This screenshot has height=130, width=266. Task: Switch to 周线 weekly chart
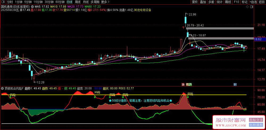pyautogui.click(x=77, y=2)
